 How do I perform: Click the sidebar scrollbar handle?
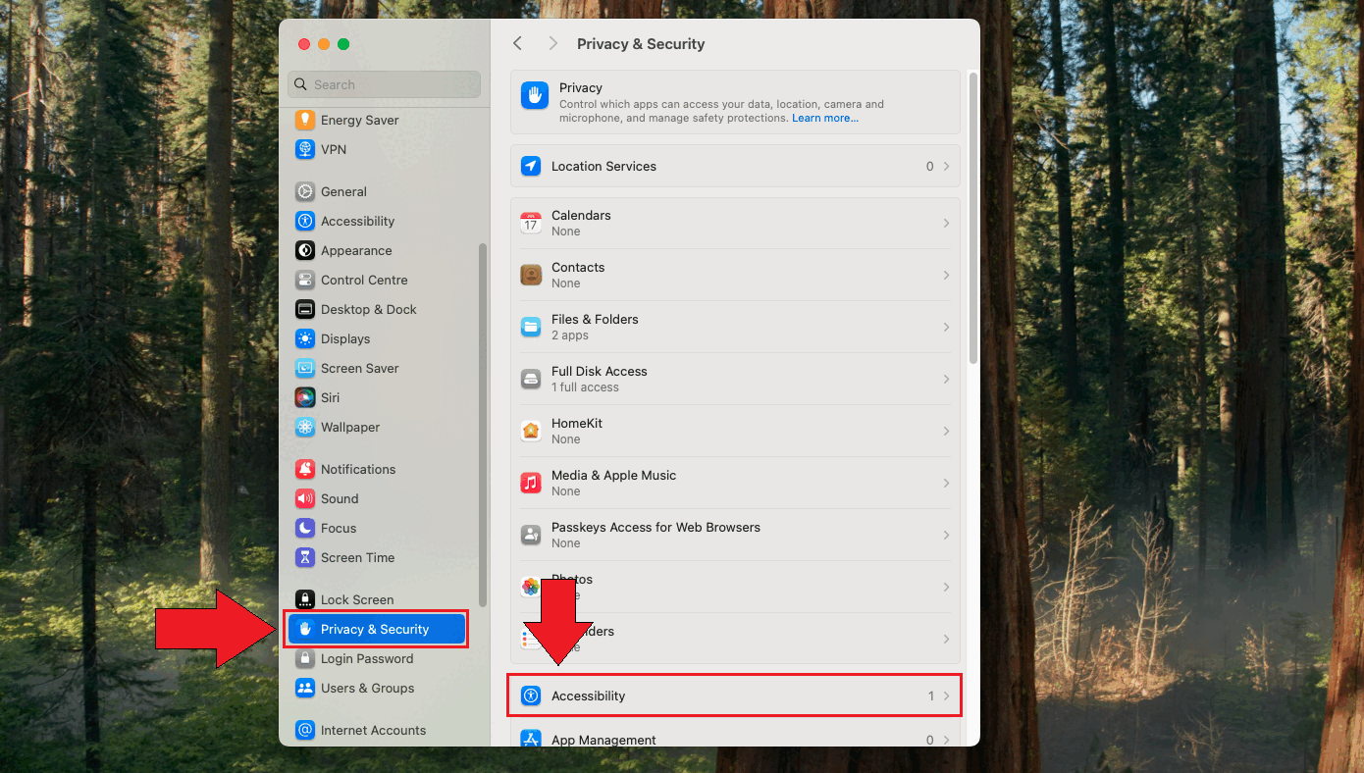pos(482,422)
